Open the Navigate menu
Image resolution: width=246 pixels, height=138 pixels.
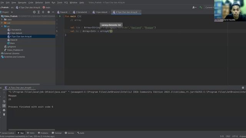pyautogui.click(x=22, y=3)
